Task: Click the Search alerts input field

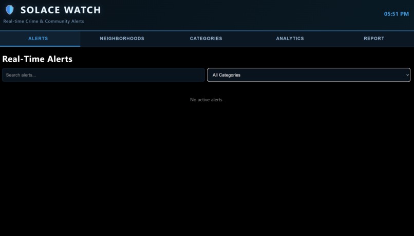Action: point(103,75)
